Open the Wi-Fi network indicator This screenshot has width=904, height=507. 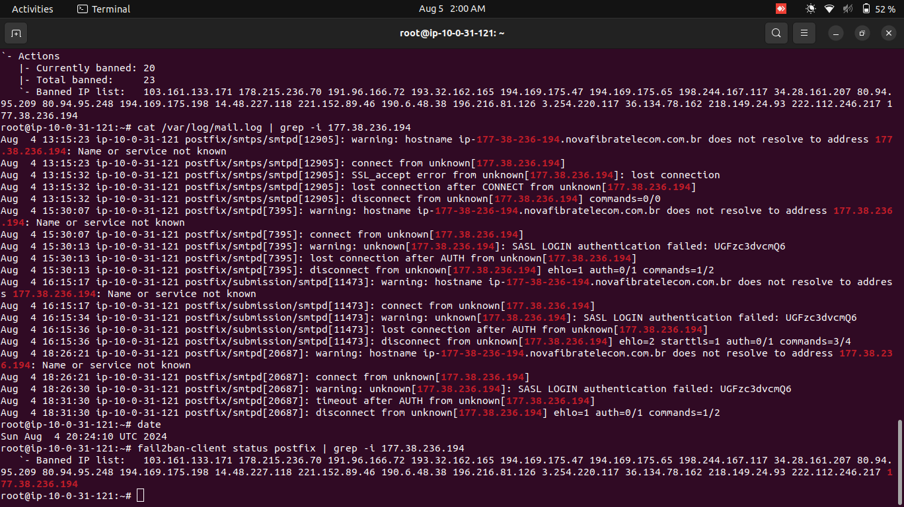pyautogui.click(x=829, y=9)
